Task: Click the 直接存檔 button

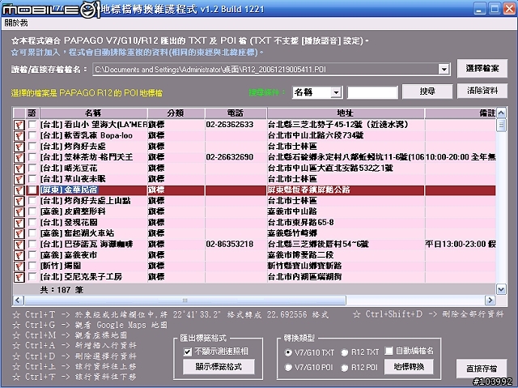Action: tap(482, 369)
